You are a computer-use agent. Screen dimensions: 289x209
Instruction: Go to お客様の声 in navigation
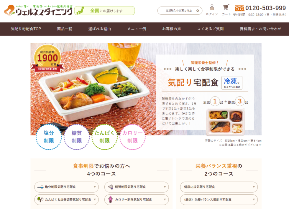click(x=171, y=29)
